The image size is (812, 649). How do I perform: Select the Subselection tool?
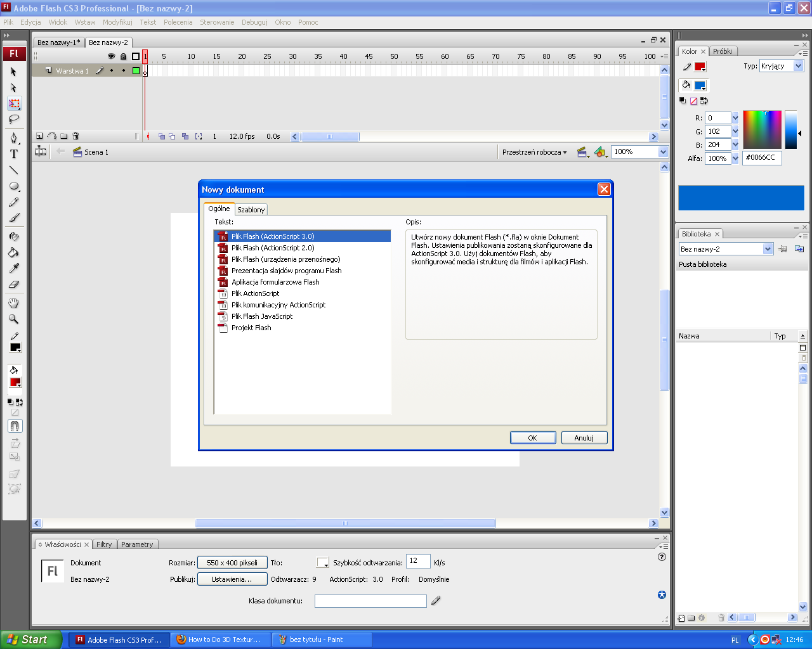pyautogui.click(x=14, y=87)
